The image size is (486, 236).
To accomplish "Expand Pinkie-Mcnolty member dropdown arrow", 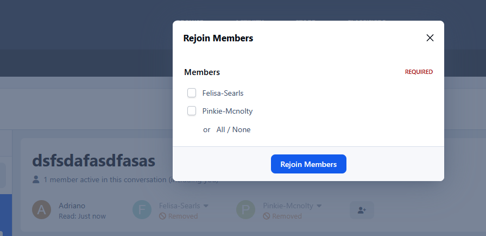I will pyautogui.click(x=319, y=206).
